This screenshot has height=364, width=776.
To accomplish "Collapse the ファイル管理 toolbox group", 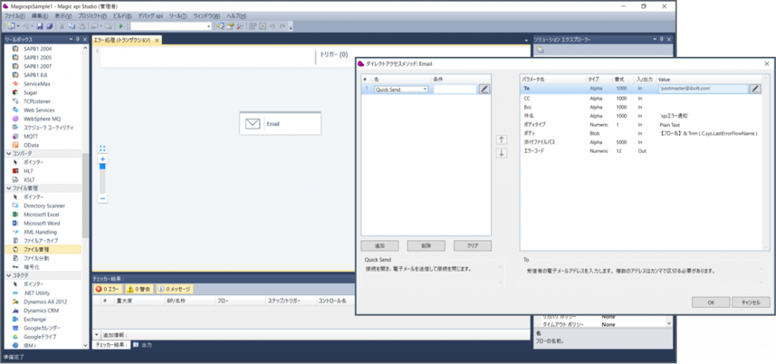I will (8, 188).
